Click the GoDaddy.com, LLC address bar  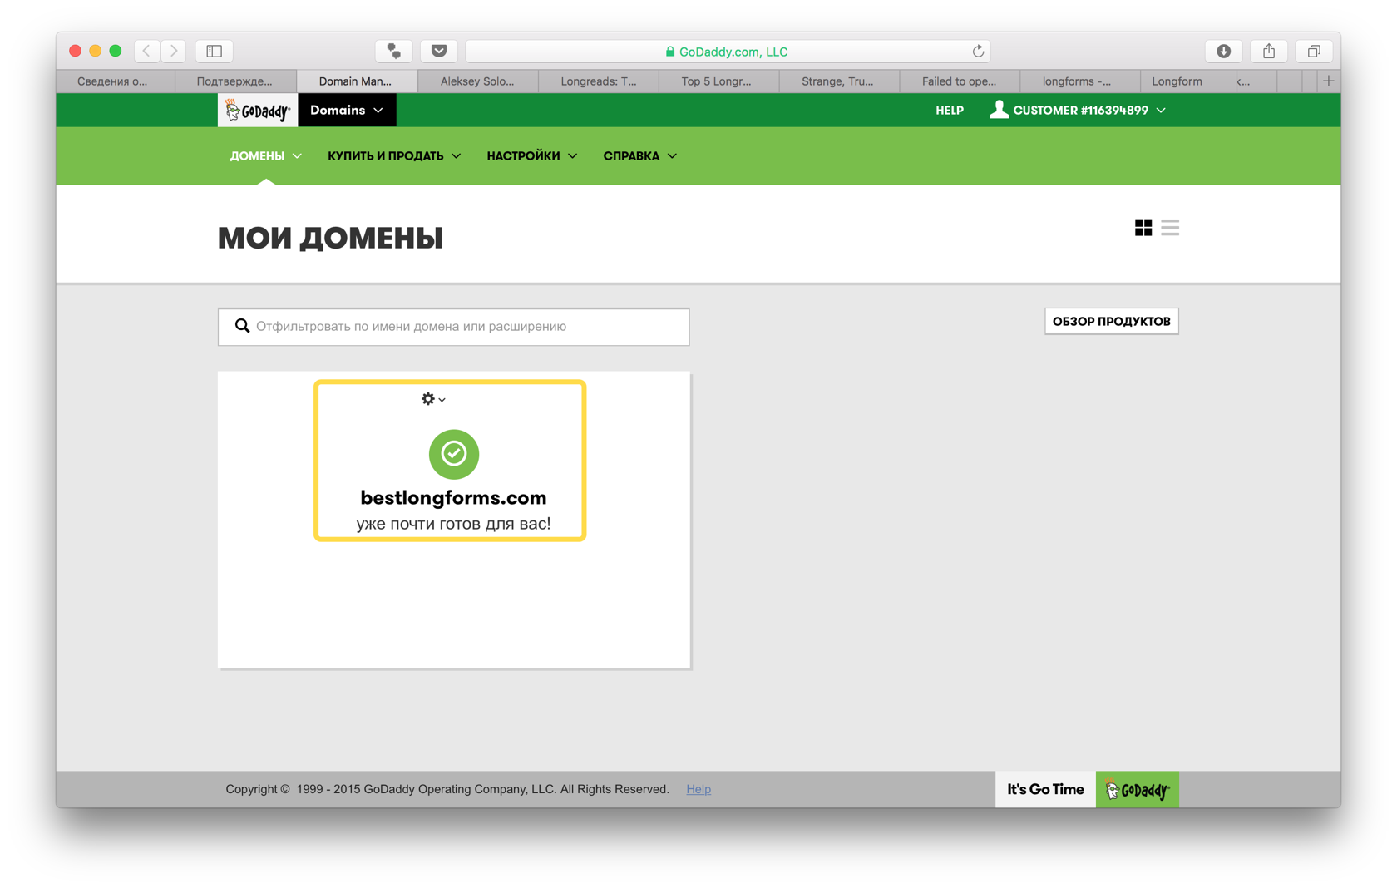click(728, 52)
